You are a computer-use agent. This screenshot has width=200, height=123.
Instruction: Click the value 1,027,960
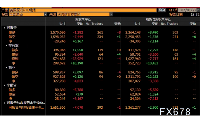133,59
